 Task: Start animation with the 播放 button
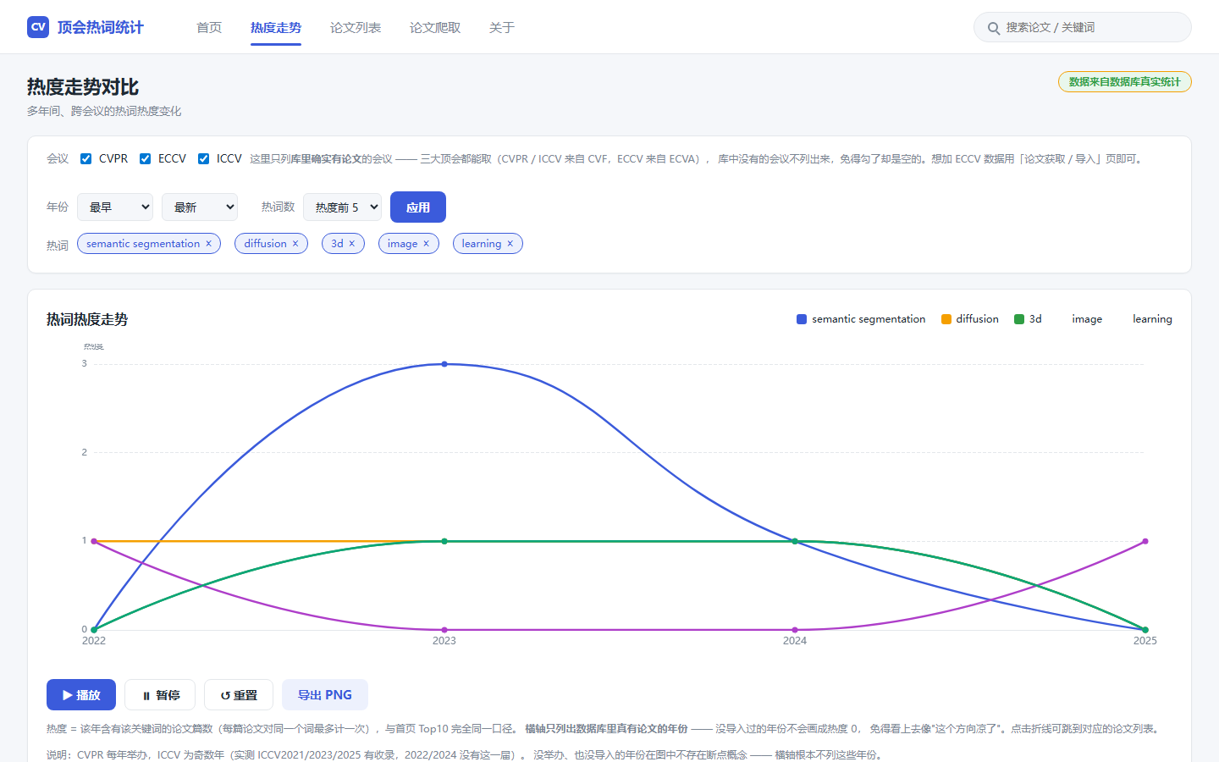pos(81,695)
